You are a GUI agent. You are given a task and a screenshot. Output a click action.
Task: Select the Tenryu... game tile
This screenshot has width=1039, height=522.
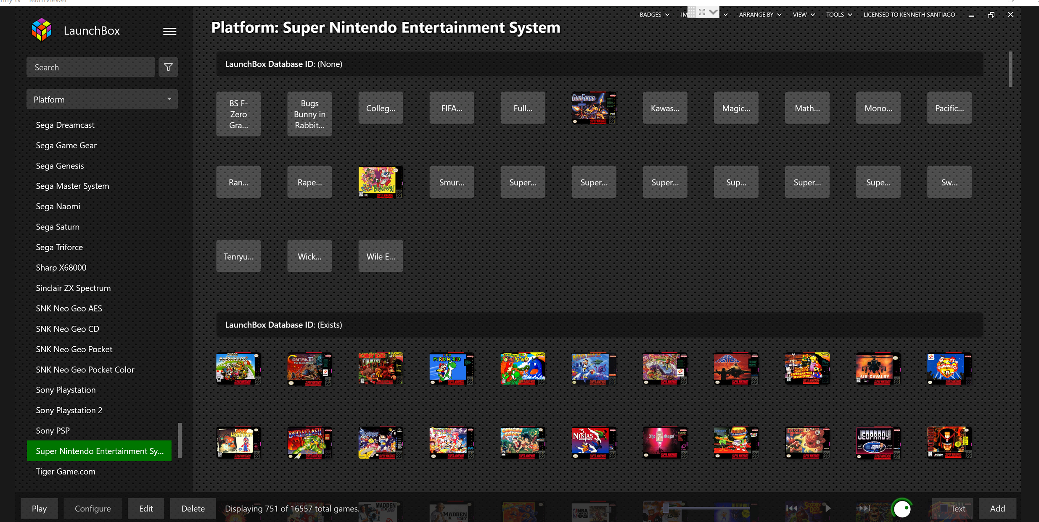coord(238,256)
